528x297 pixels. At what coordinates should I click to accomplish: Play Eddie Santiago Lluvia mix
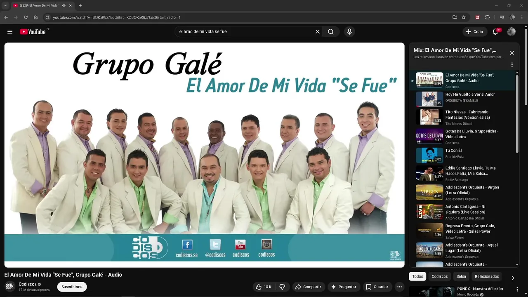pos(462,173)
